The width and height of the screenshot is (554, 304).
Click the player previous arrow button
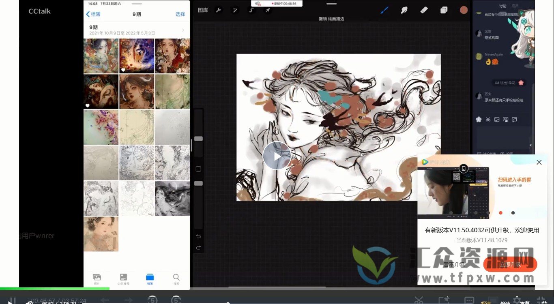point(105,300)
